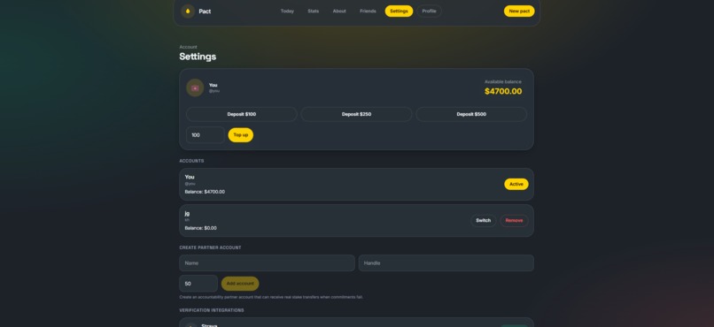Click "Balance: $4700.00" in the You account
The width and height of the screenshot is (714, 327).
pos(205,192)
